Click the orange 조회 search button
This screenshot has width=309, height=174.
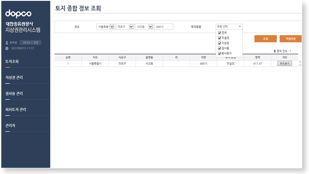click(265, 39)
